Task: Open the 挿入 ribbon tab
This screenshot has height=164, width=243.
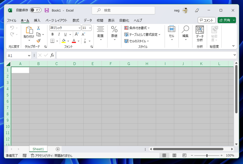Action: pos(37,20)
